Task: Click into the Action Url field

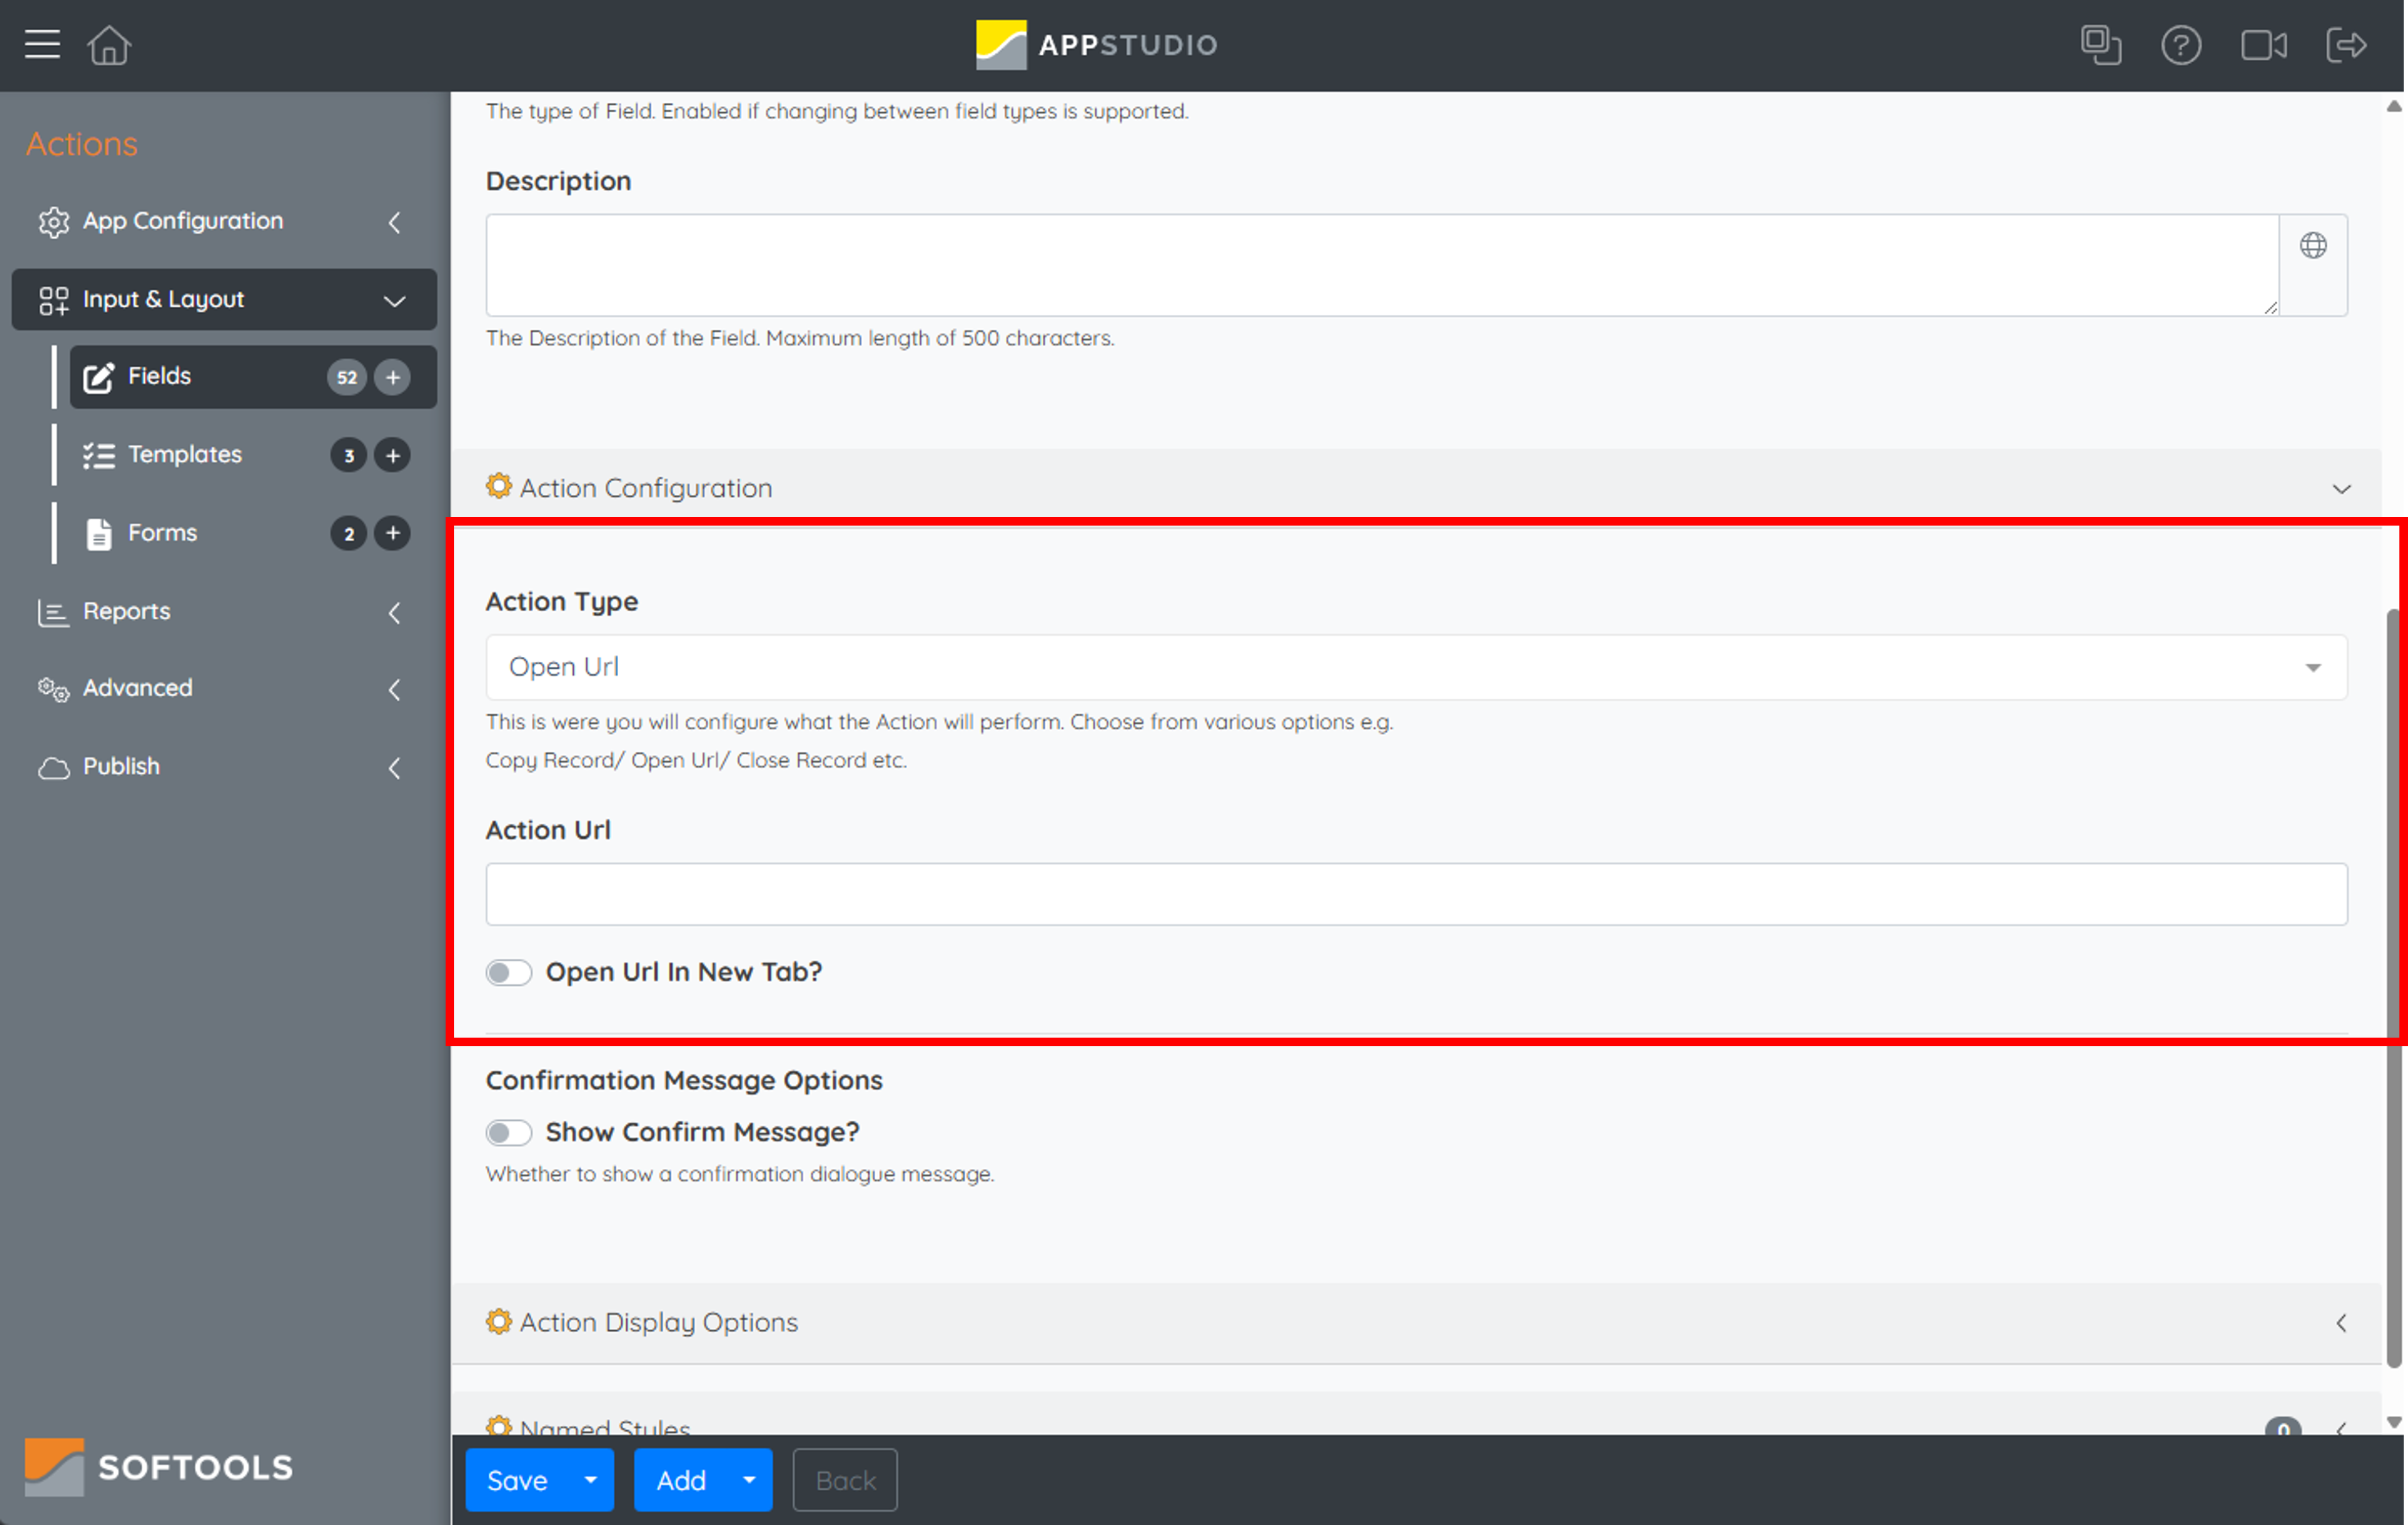Action: pos(1416,894)
